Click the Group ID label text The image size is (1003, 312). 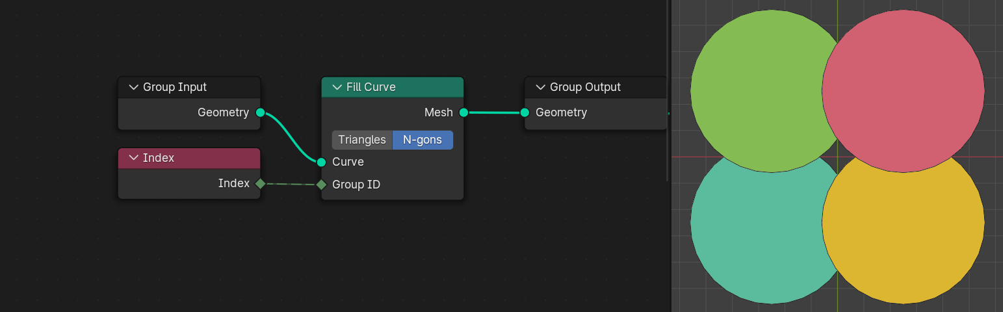(356, 185)
